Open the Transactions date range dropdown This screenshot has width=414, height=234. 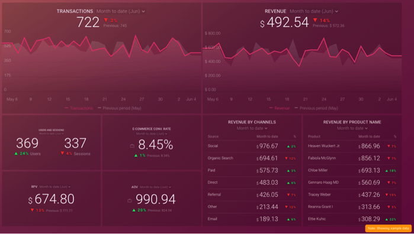coord(120,11)
